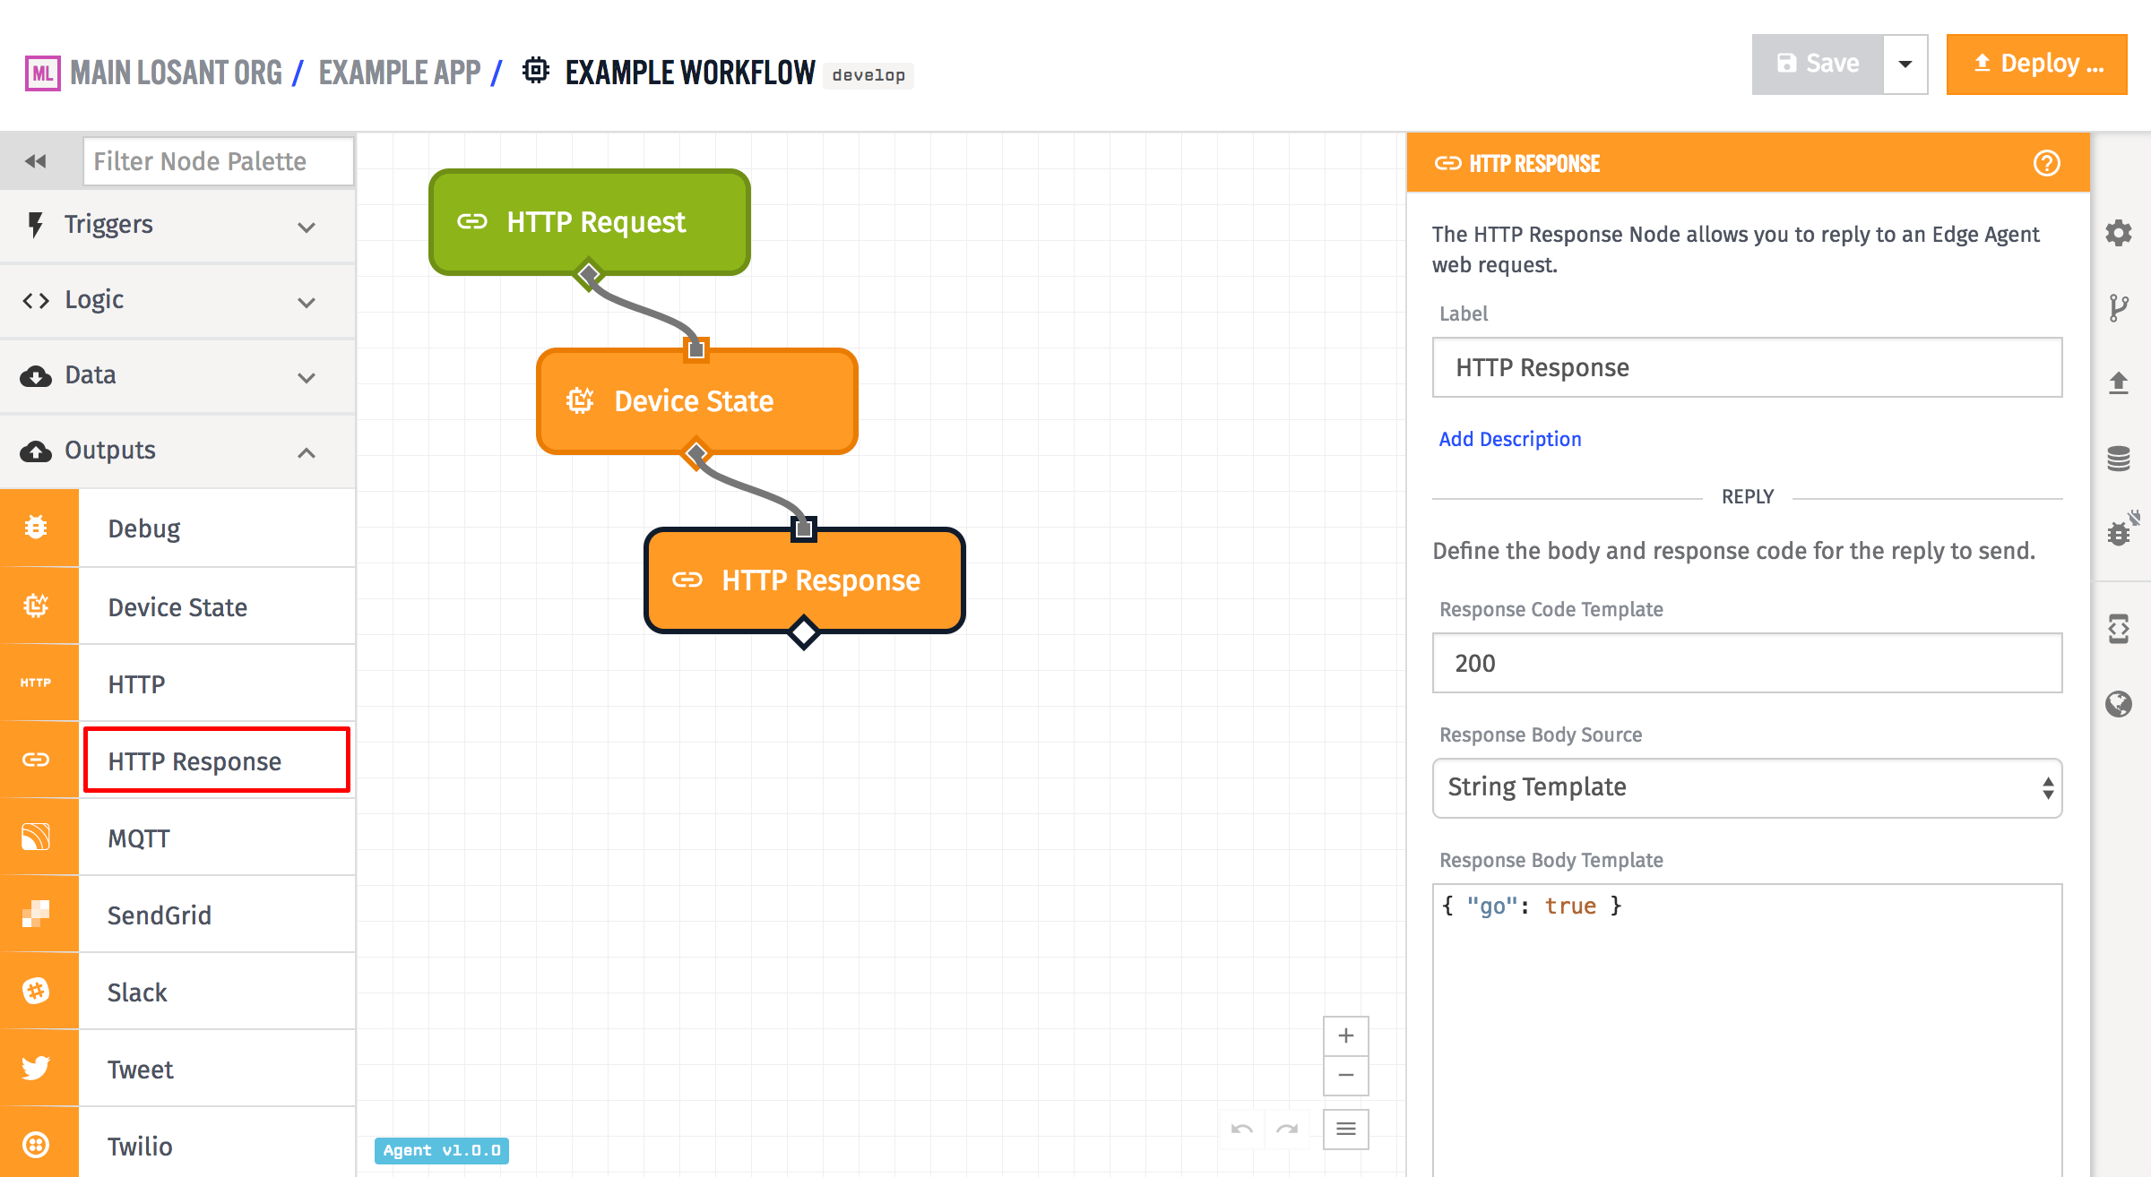The width and height of the screenshot is (2151, 1177).
Task: Click the Tweet bird icon
Action: pos(36,1068)
